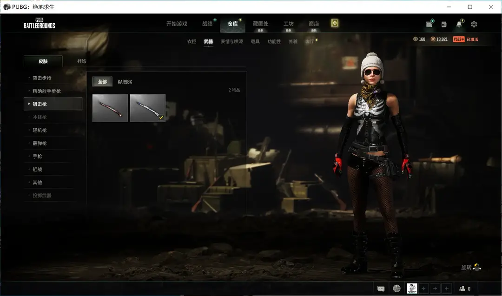Open the gold survivor pass card icon
Image resolution: width=502 pixels, height=296 pixels.
click(335, 23)
